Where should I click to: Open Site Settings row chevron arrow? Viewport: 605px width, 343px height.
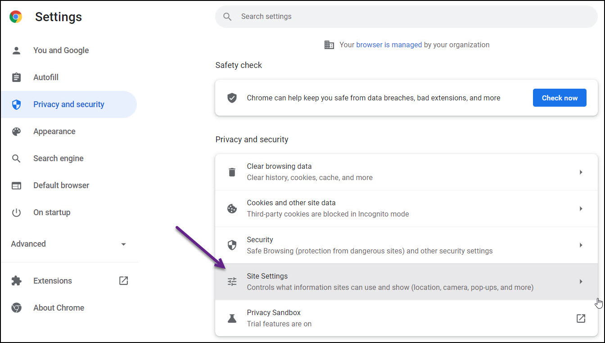coord(581,282)
